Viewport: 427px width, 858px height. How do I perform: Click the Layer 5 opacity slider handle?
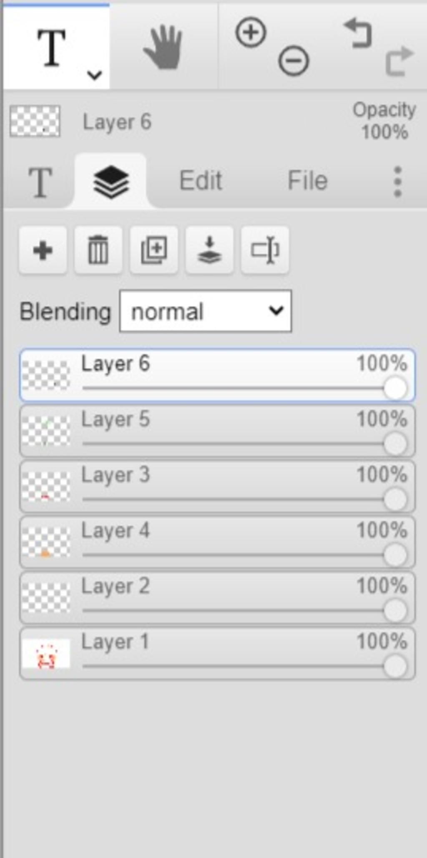(x=395, y=444)
